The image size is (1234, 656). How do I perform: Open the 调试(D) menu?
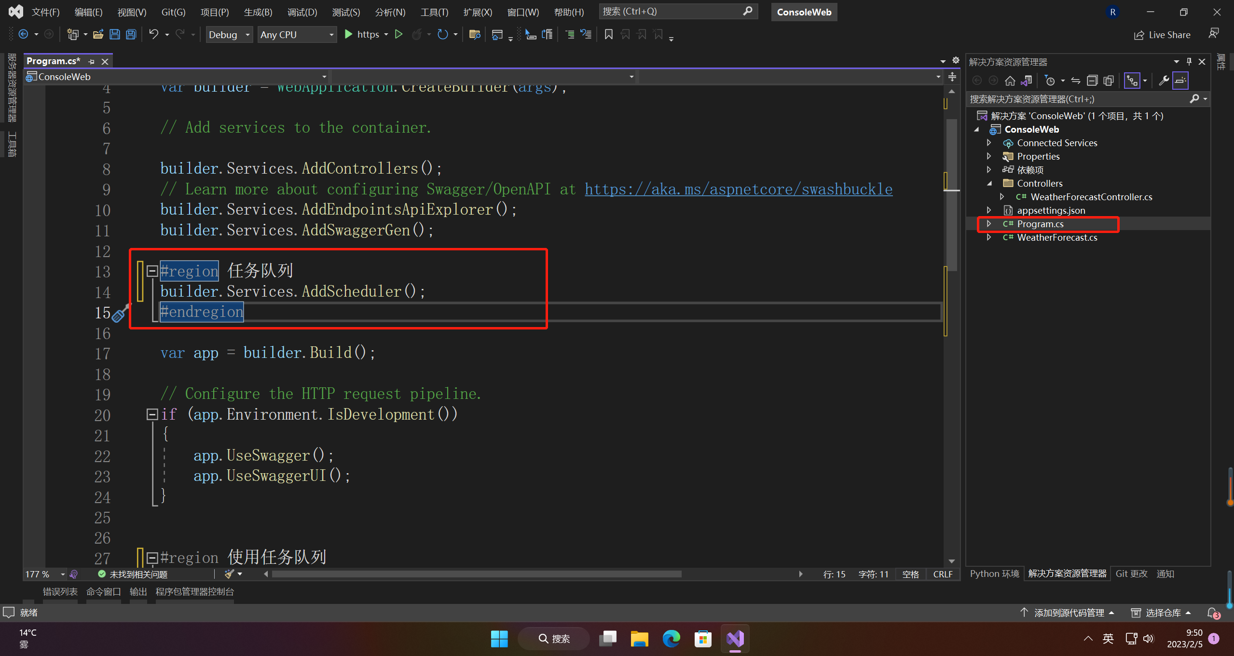302,12
